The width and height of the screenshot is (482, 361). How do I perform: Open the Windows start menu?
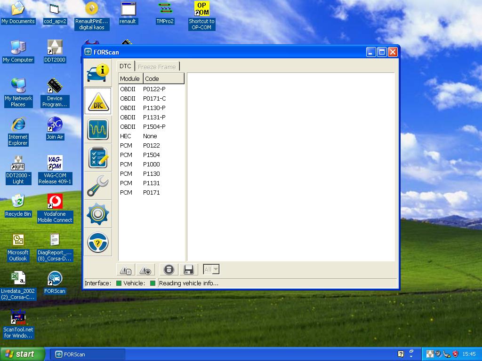tap(23, 354)
